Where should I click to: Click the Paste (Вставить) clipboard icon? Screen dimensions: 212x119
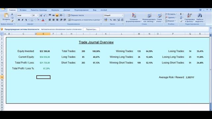click(x=6, y=16)
